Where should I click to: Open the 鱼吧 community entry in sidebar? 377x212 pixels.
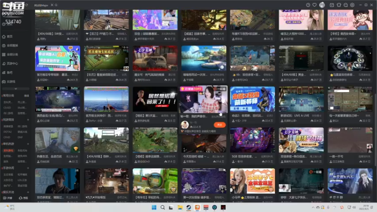[x=8, y=73]
